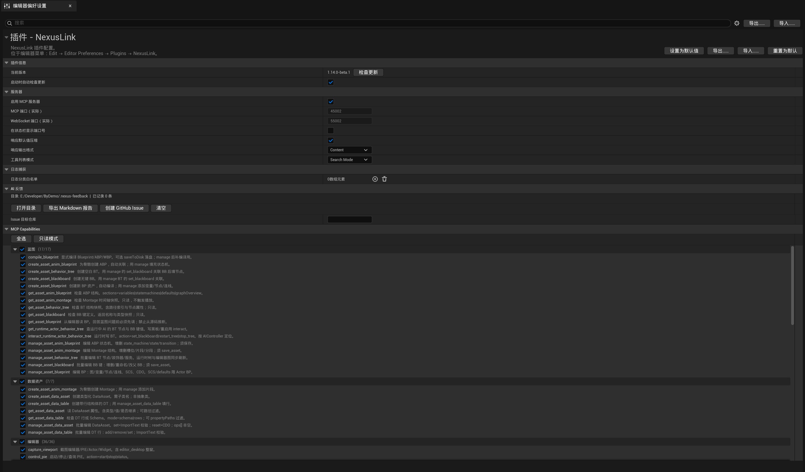Image resolution: width=805 pixels, height=472 pixels.
Task: Click 设置为默认值 button
Action: click(684, 51)
